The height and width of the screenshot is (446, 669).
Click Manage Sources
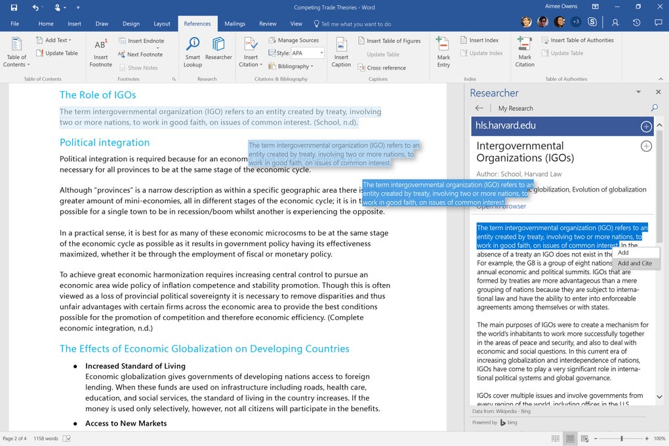294,40
